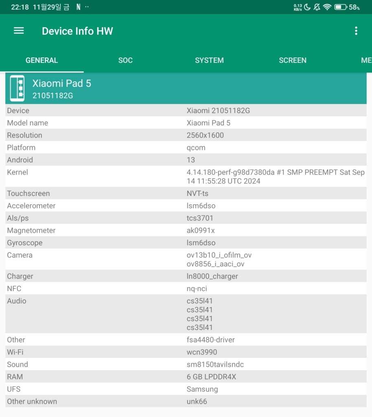Select the wcn3990 value
Screen dimensions: 372x417
point(202,352)
